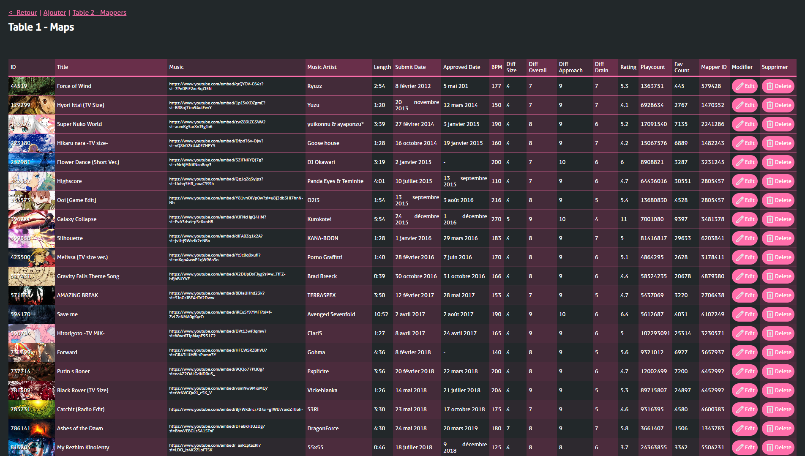Viewport: 805px width, 456px height.
Task: Click pencil icon for Galaxy Collapse row
Action: pos(740,219)
